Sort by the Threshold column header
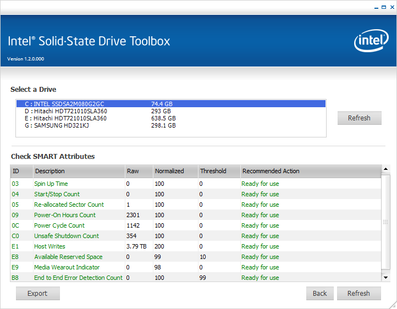 (x=219, y=172)
